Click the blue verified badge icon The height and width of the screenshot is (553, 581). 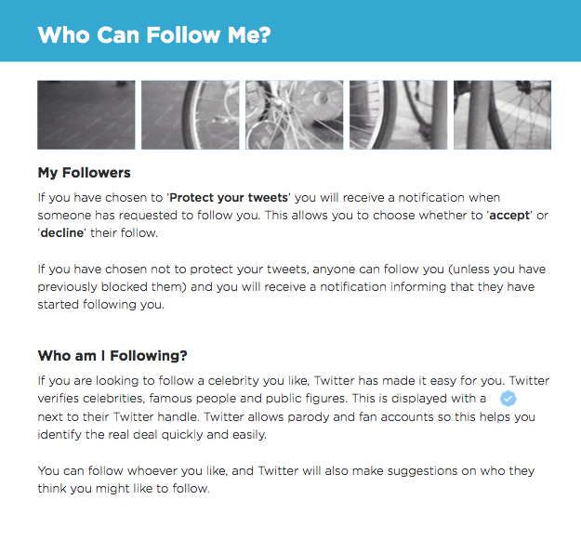tap(508, 398)
